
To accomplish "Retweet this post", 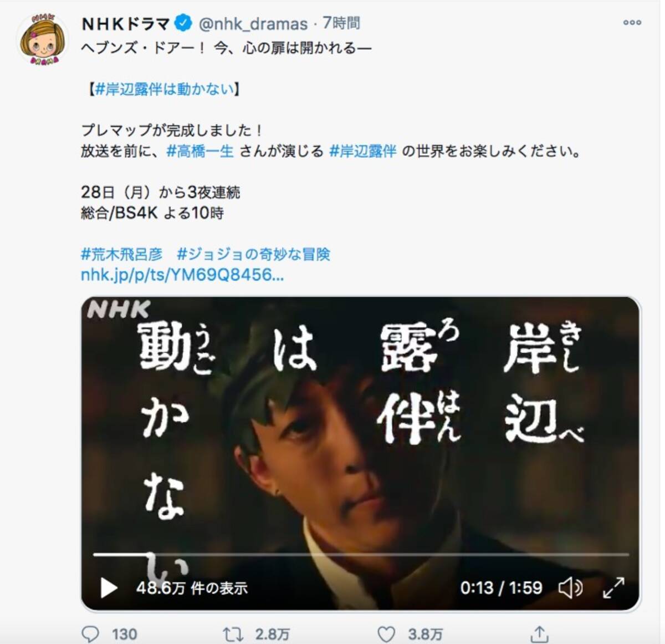I will pyautogui.click(x=233, y=634).
